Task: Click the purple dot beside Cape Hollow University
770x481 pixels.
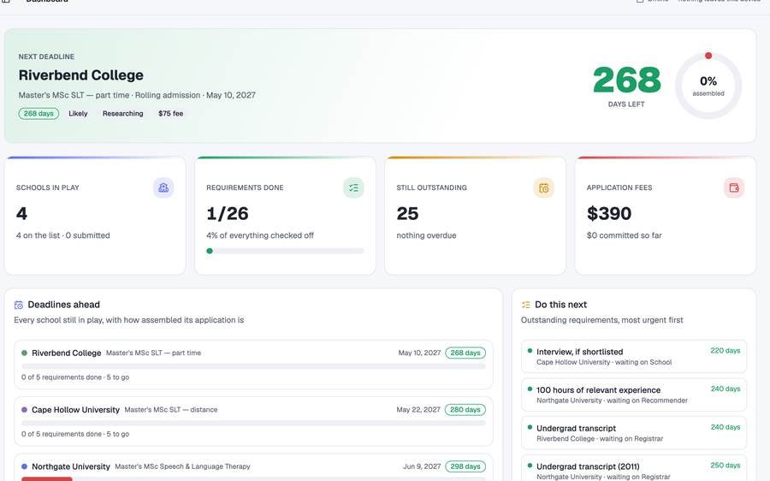Action: (x=25, y=410)
